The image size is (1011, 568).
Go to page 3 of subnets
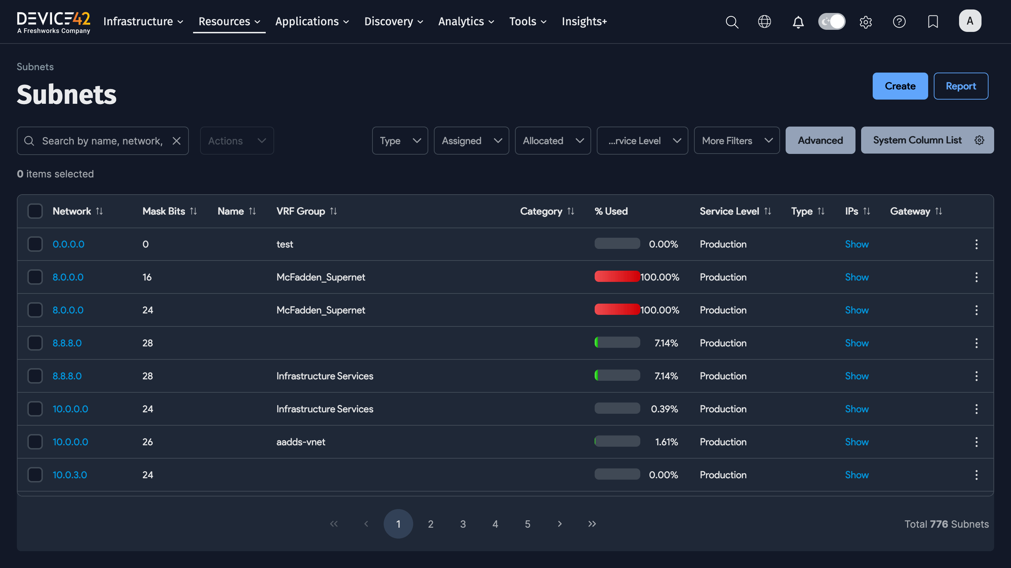pyautogui.click(x=463, y=524)
